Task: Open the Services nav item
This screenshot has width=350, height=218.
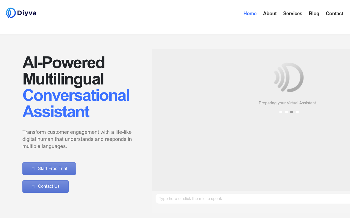Action: (x=293, y=14)
